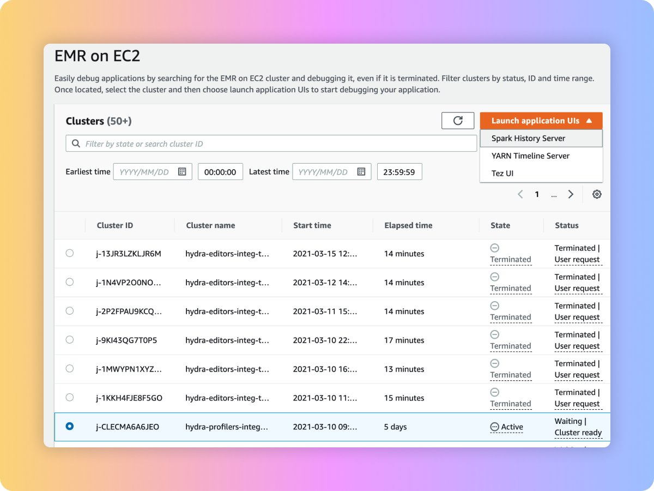The width and height of the screenshot is (654, 491).
Task: Click the refresh clusters icon
Action: coord(457,120)
